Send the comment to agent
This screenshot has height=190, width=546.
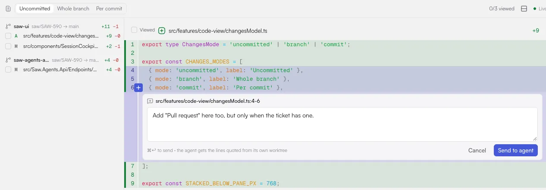tap(515, 150)
